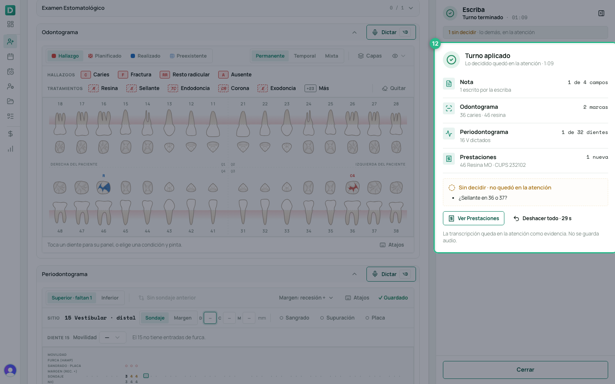This screenshot has height=384, width=615.
Task: Collapse the Periodontograma section chevron
Action: (354, 274)
